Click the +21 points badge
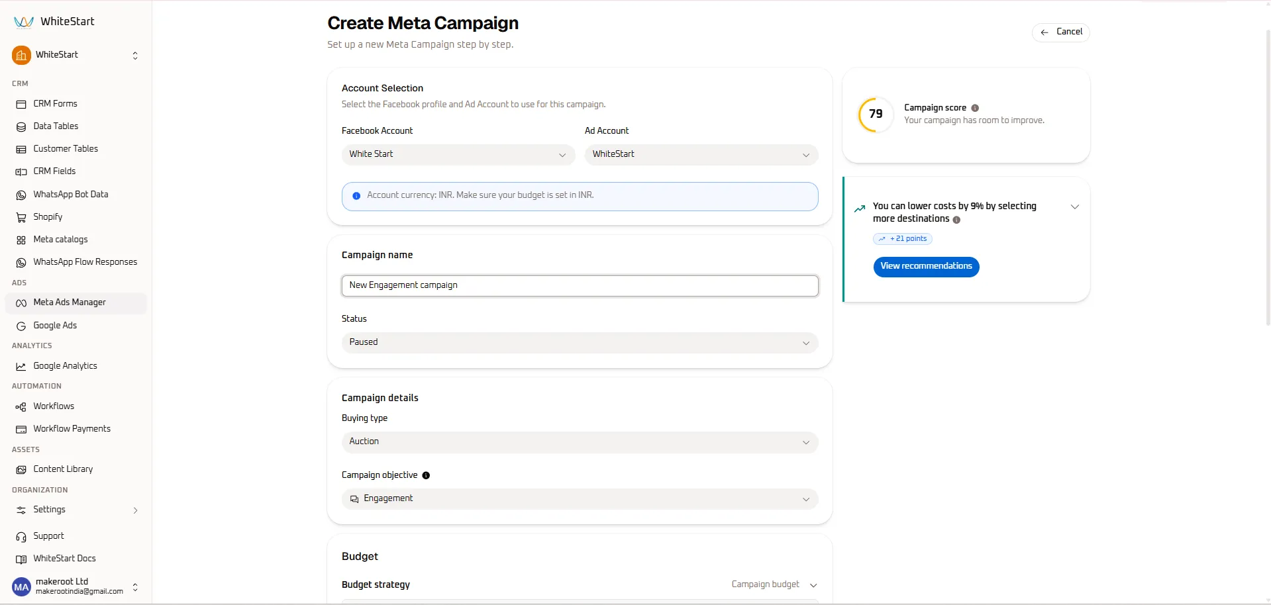This screenshot has height=605, width=1271. point(903,239)
